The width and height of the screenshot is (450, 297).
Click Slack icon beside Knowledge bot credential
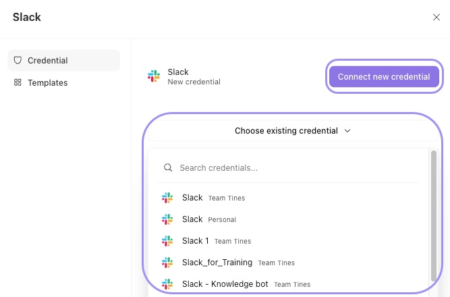point(167,284)
